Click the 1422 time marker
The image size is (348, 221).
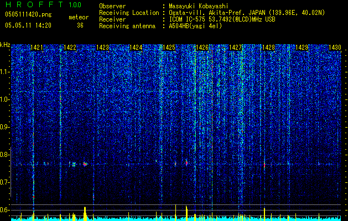(70, 48)
